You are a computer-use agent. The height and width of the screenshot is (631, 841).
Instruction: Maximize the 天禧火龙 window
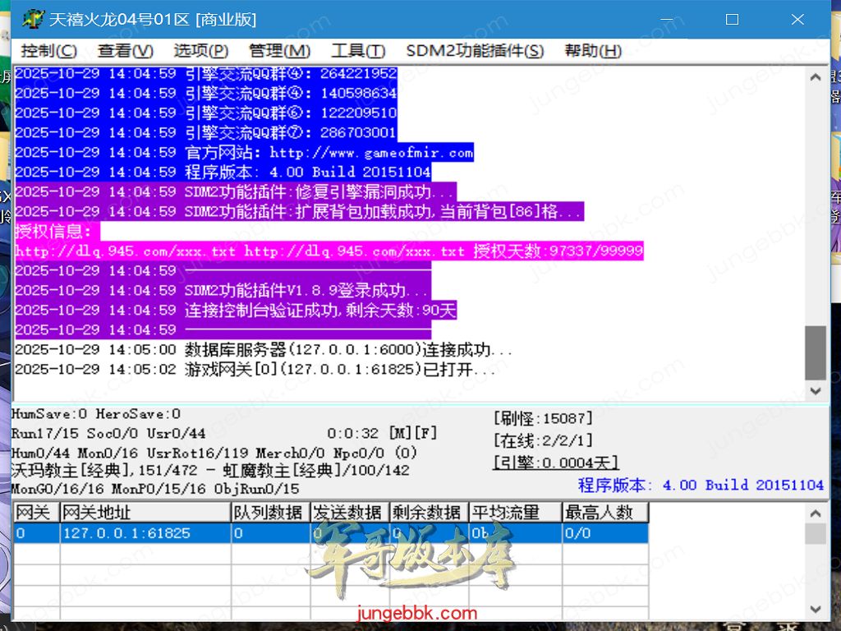(732, 19)
